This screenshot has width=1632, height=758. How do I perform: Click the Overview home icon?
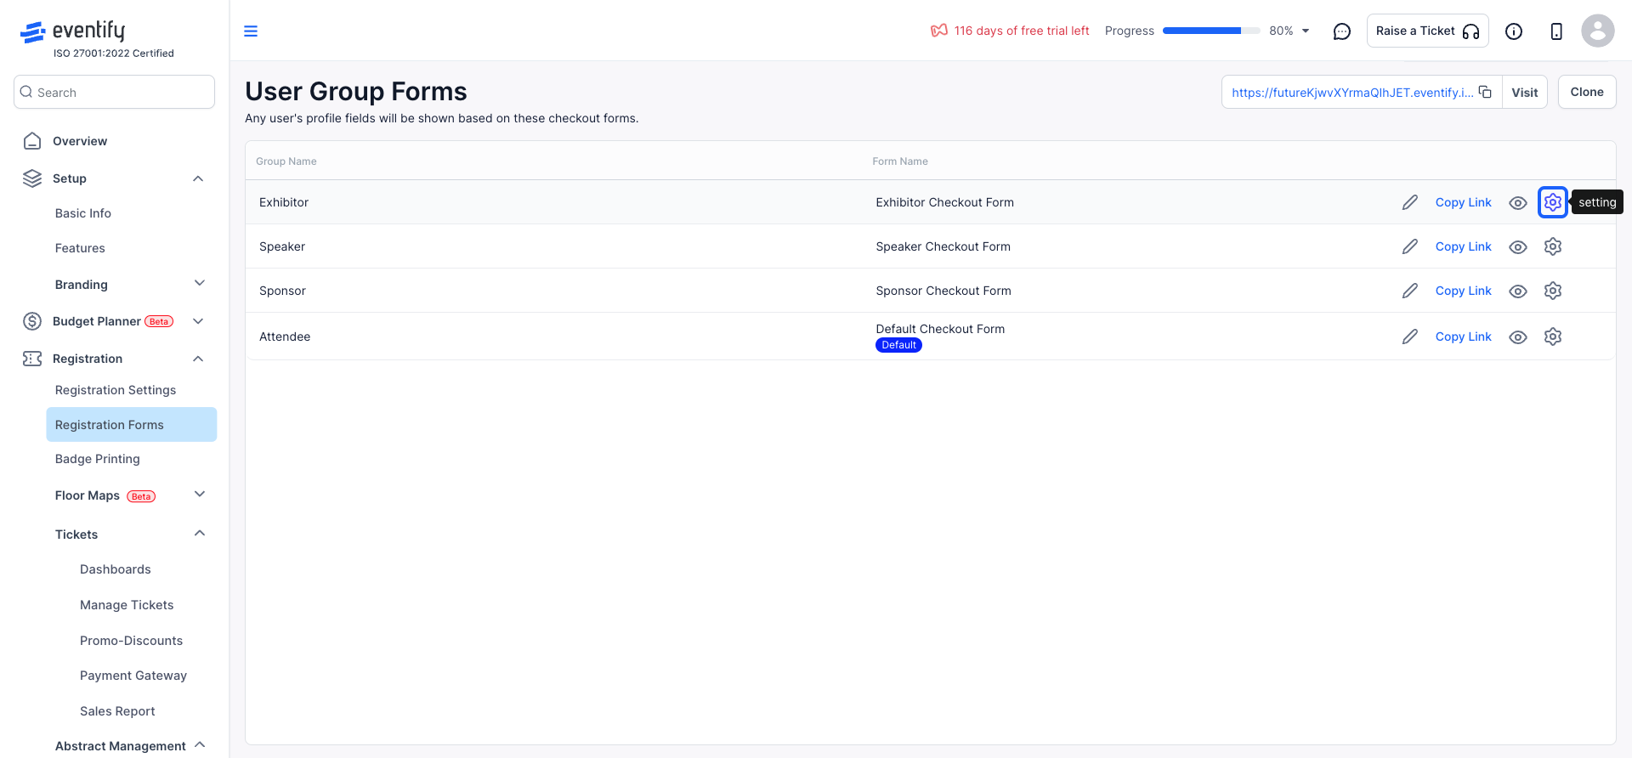coord(32,141)
